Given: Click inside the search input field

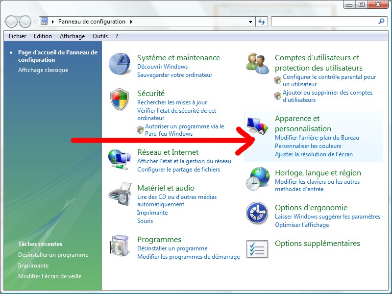Looking at the screenshot, I should pyautogui.click(x=324, y=22).
